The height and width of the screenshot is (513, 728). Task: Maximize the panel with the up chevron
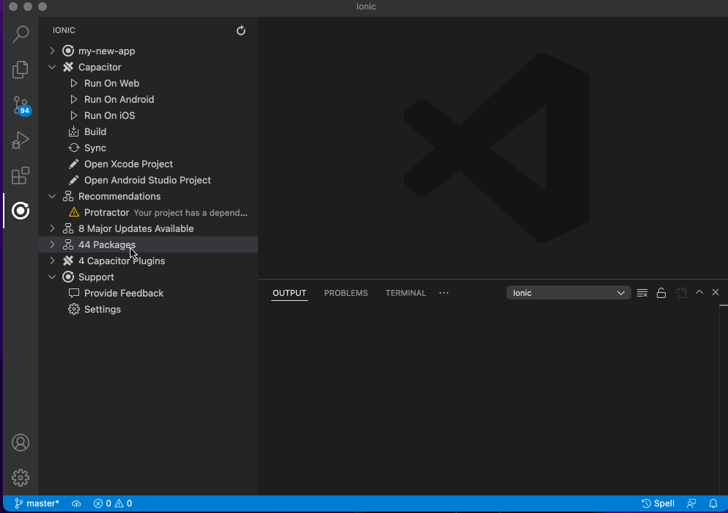tap(699, 292)
